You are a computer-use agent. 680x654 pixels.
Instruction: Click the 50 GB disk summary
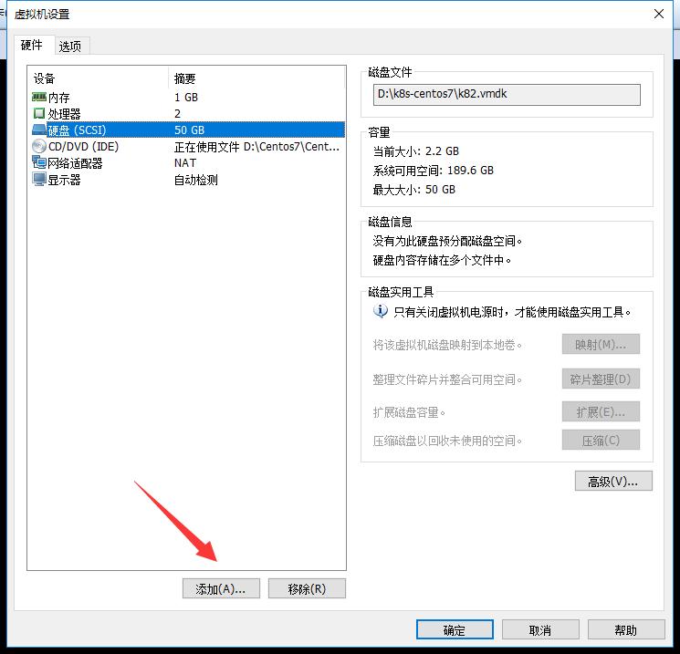tap(189, 130)
